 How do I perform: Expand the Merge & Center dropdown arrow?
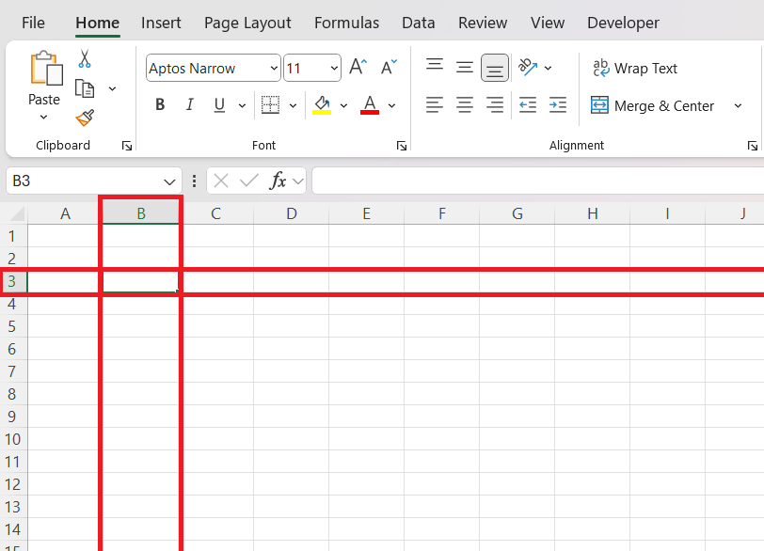click(738, 105)
